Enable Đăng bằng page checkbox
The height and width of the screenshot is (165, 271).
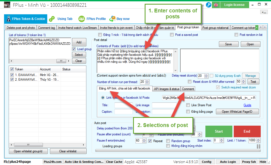[188, 112]
